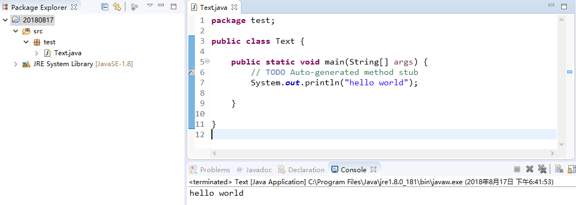Toggle Link with Editor arrows icon

[x=117, y=7]
